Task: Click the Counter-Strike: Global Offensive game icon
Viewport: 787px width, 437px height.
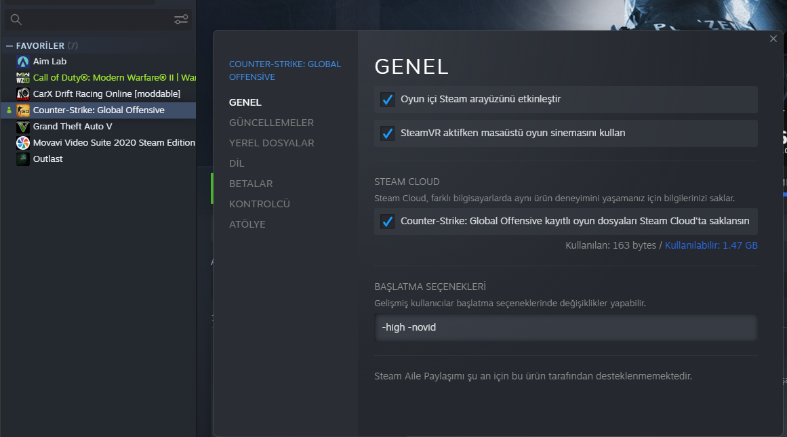Action: (x=23, y=110)
